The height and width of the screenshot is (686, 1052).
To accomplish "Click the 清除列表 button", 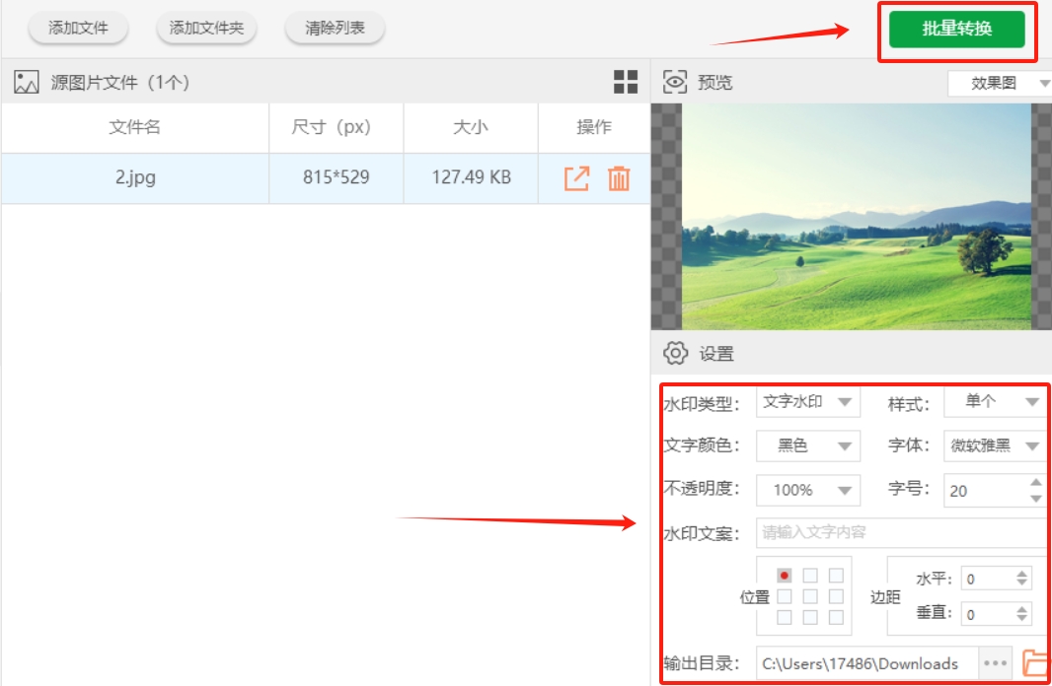I will tap(335, 29).
